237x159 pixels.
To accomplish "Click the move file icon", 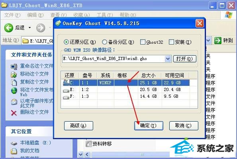I will [x=14, y=74].
